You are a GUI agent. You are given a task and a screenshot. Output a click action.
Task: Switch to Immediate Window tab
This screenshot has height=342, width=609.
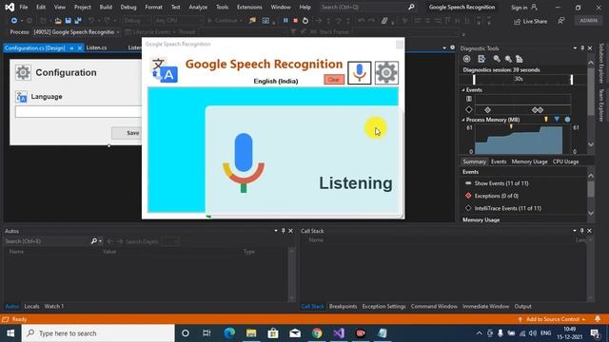pos(485,306)
